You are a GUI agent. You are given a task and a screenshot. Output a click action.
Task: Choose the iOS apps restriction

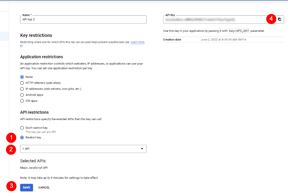[22, 101]
